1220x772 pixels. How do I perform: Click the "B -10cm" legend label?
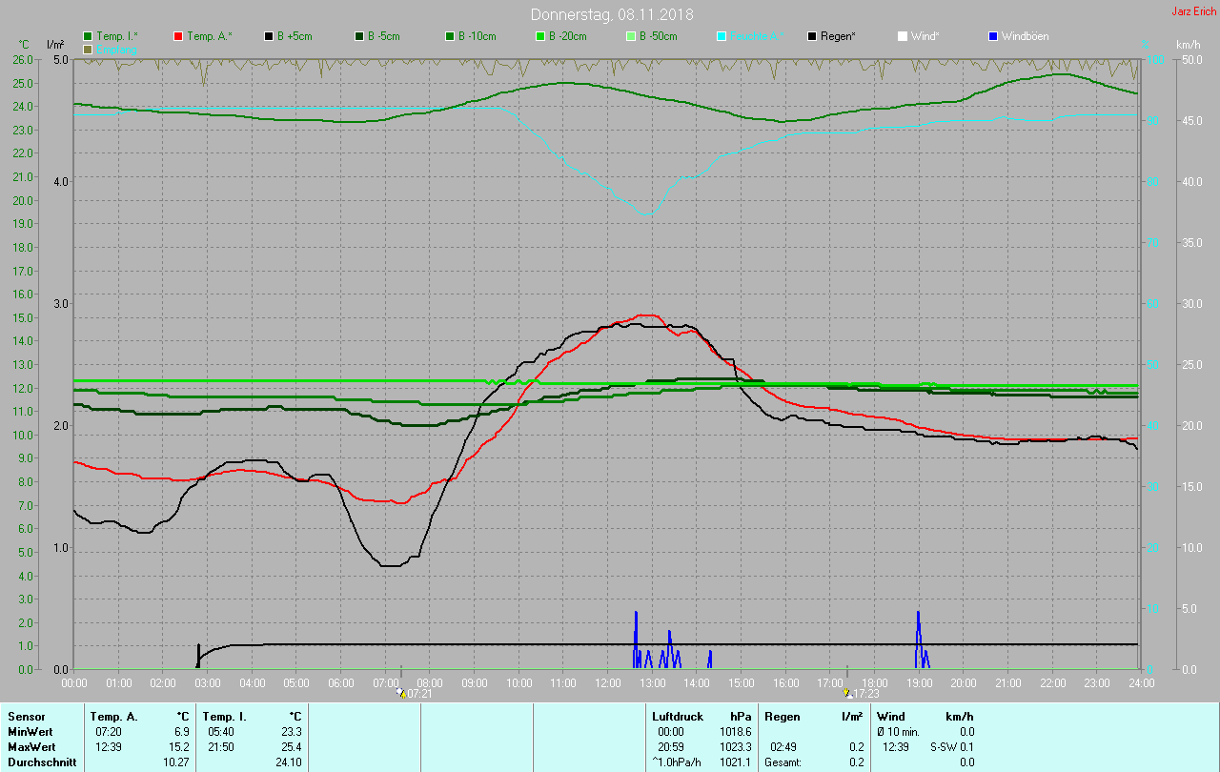point(478,36)
